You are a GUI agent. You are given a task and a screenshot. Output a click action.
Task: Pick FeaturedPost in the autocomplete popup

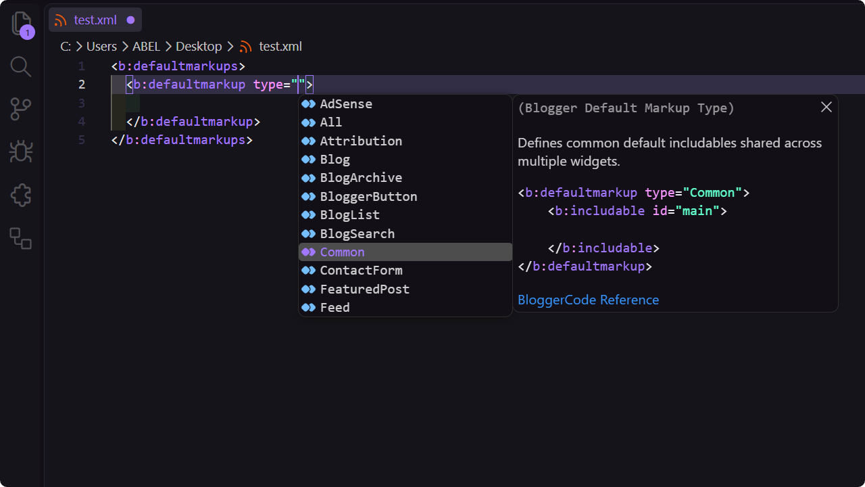pos(405,289)
